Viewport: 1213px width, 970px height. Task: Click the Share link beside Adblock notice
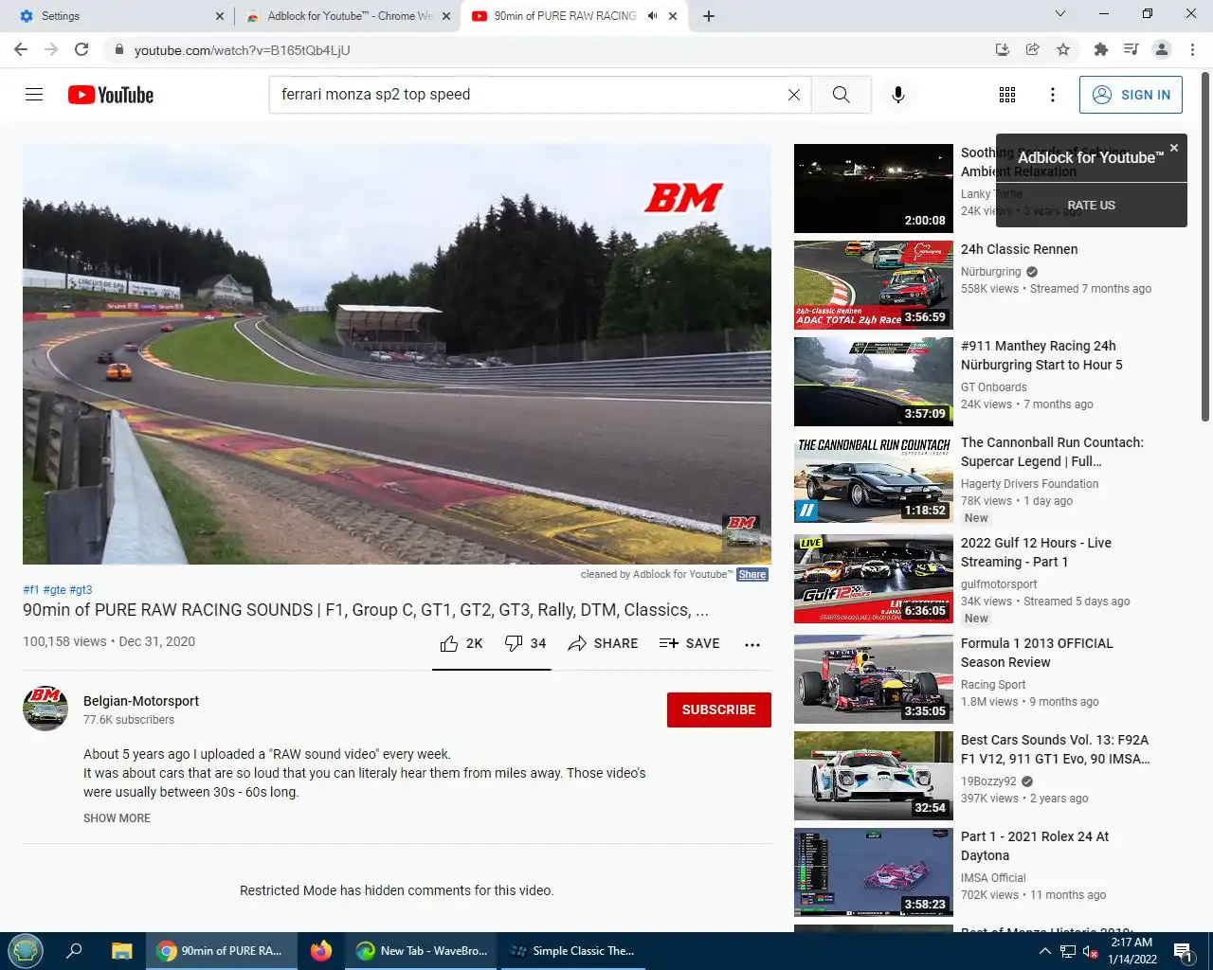pyautogui.click(x=752, y=574)
